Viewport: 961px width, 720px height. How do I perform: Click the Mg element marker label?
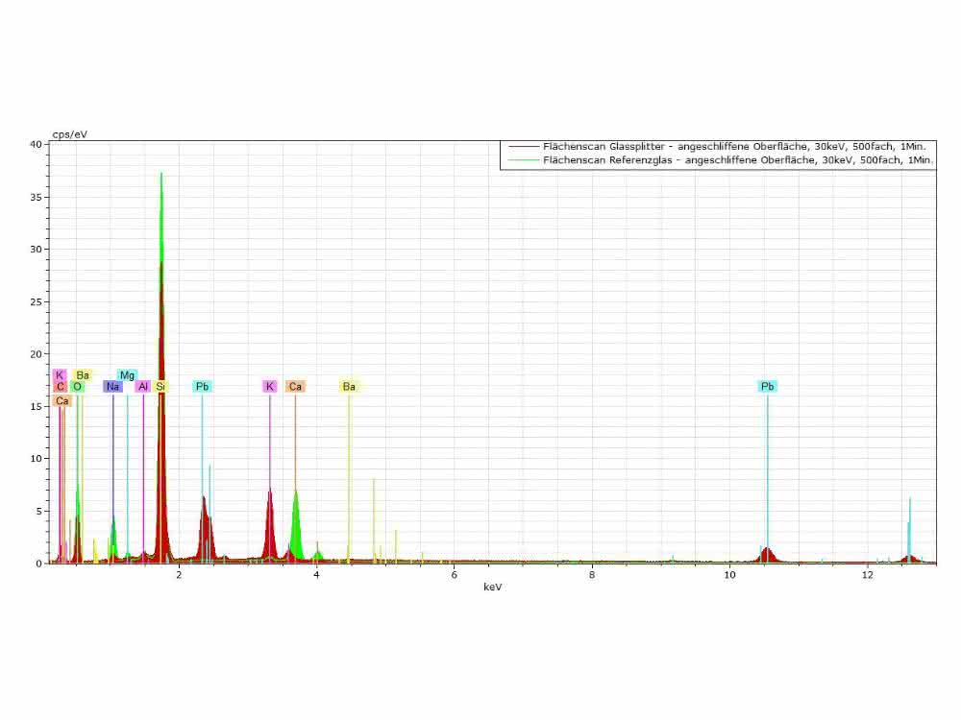(127, 374)
